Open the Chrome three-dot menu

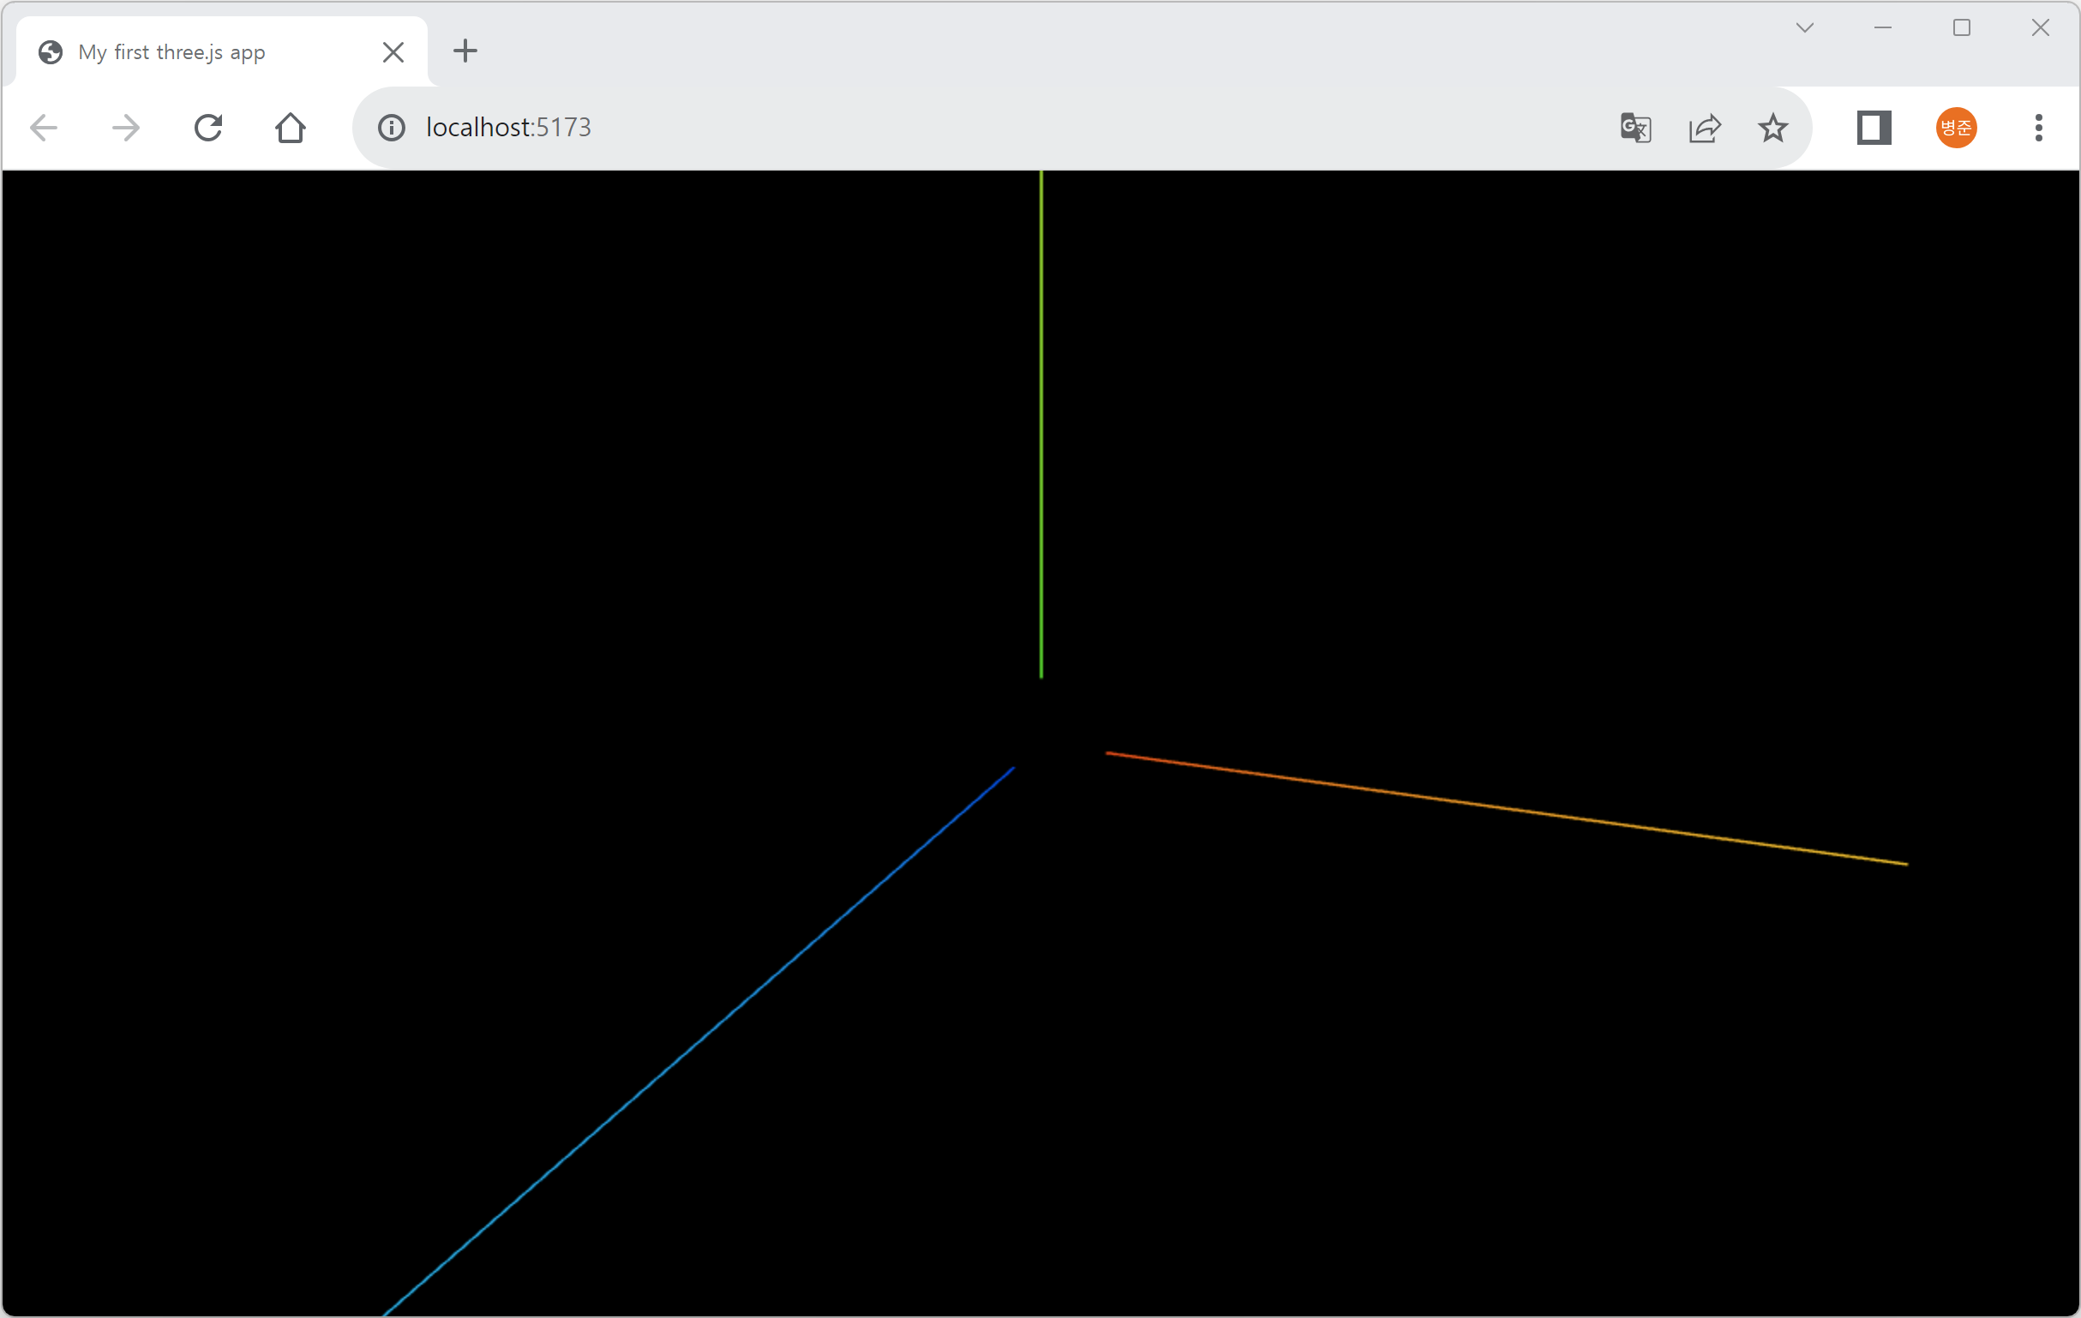point(2039,128)
